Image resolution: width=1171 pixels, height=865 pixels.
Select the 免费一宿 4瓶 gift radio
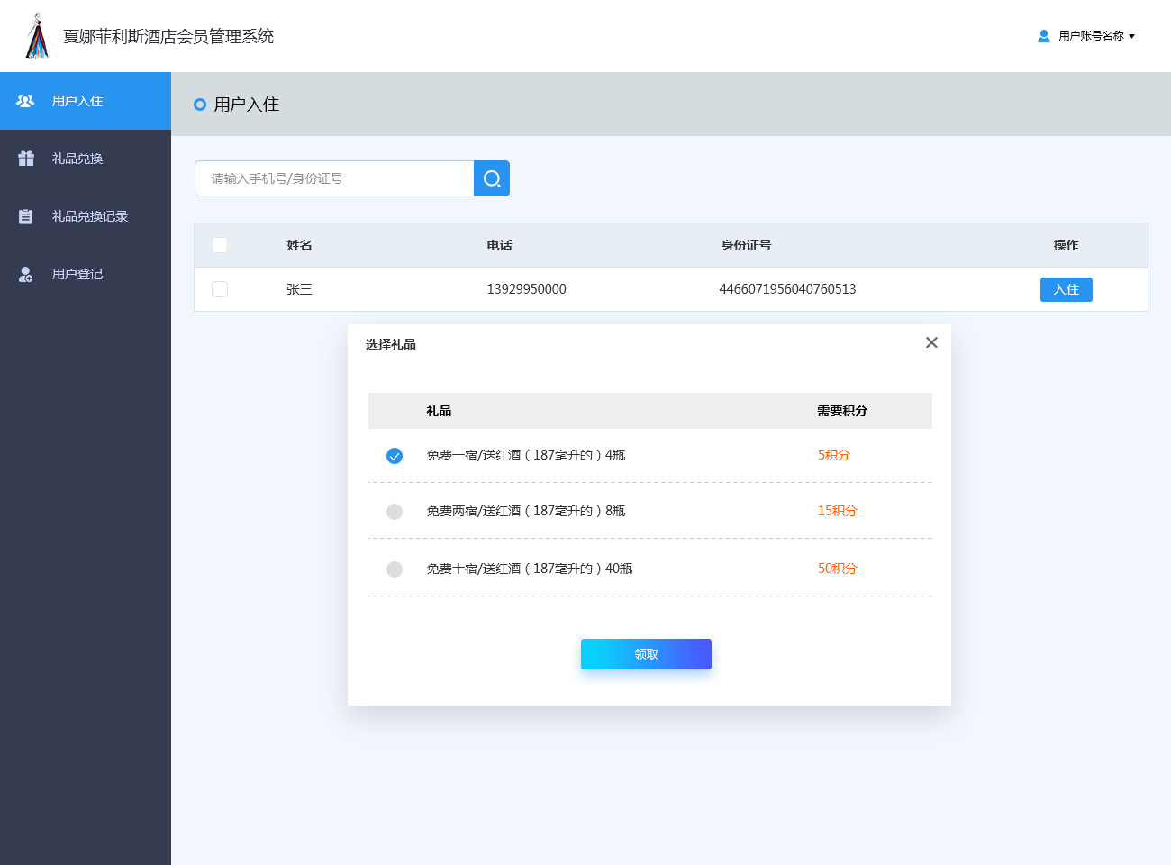(x=395, y=456)
